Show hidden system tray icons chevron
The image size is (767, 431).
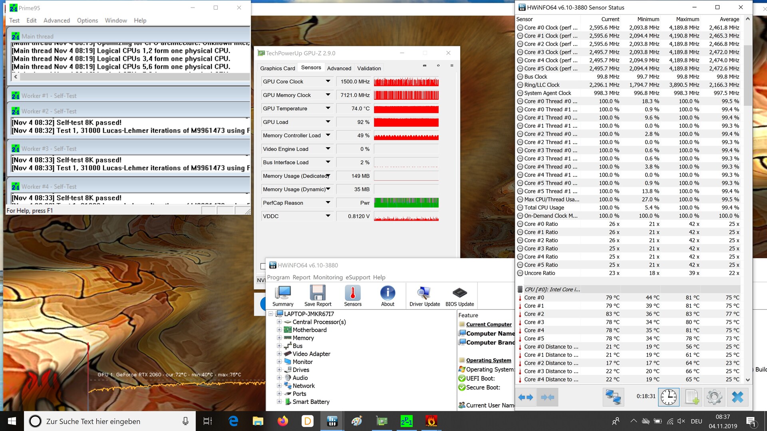634,421
